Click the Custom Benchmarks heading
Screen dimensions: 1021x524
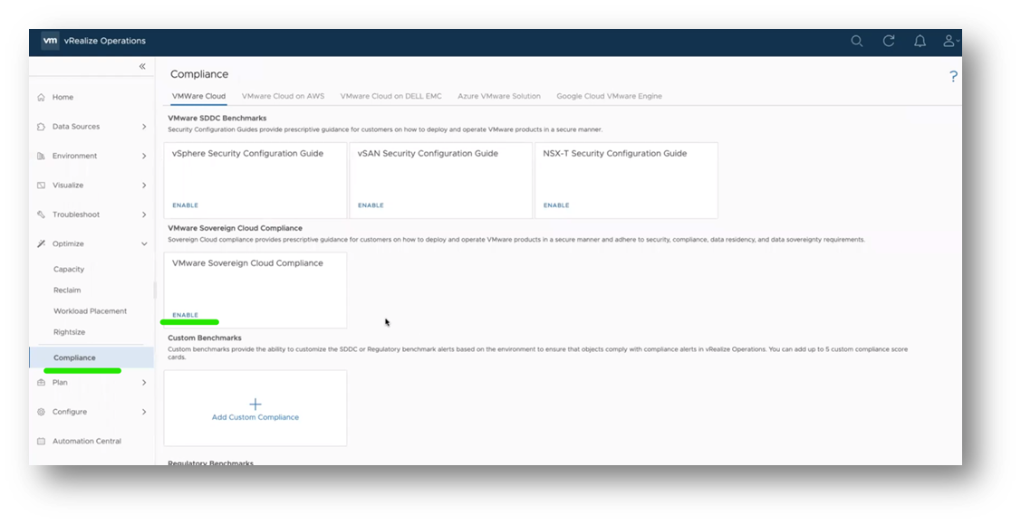coord(205,338)
